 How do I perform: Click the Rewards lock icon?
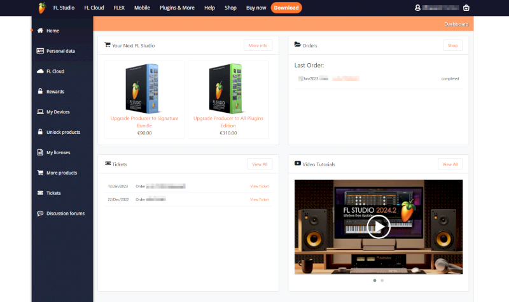tap(40, 91)
